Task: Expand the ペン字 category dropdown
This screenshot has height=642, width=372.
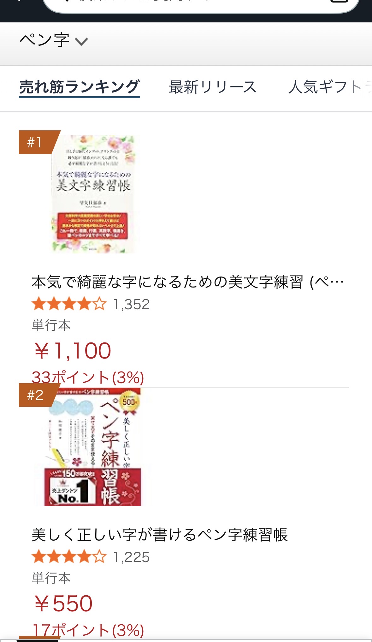Action: [x=54, y=41]
